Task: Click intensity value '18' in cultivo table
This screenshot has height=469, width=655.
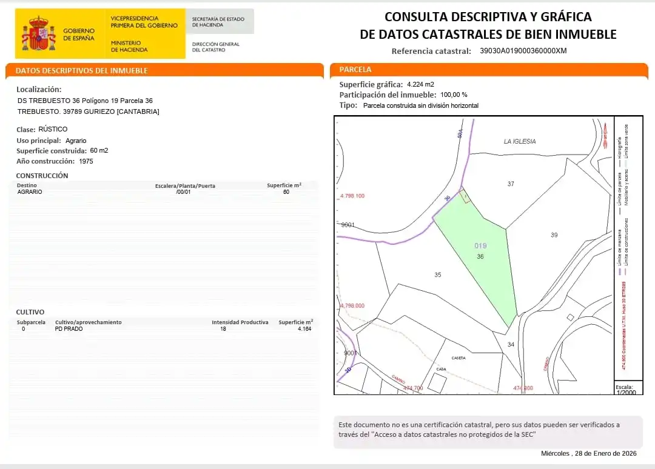Action: [223, 329]
